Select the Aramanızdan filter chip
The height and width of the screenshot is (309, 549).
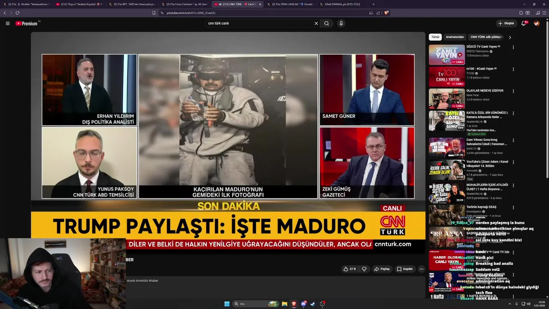tap(455, 37)
